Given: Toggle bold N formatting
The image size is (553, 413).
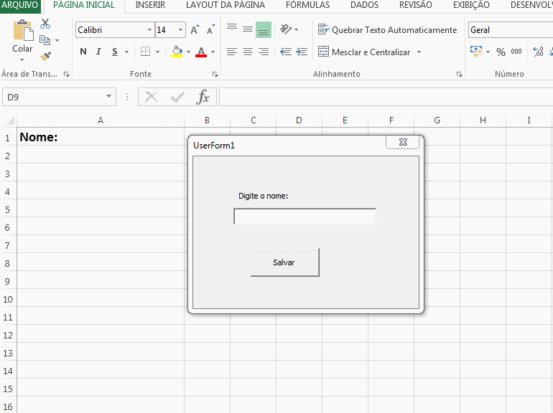Looking at the screenshot, I should coord(83,52).
